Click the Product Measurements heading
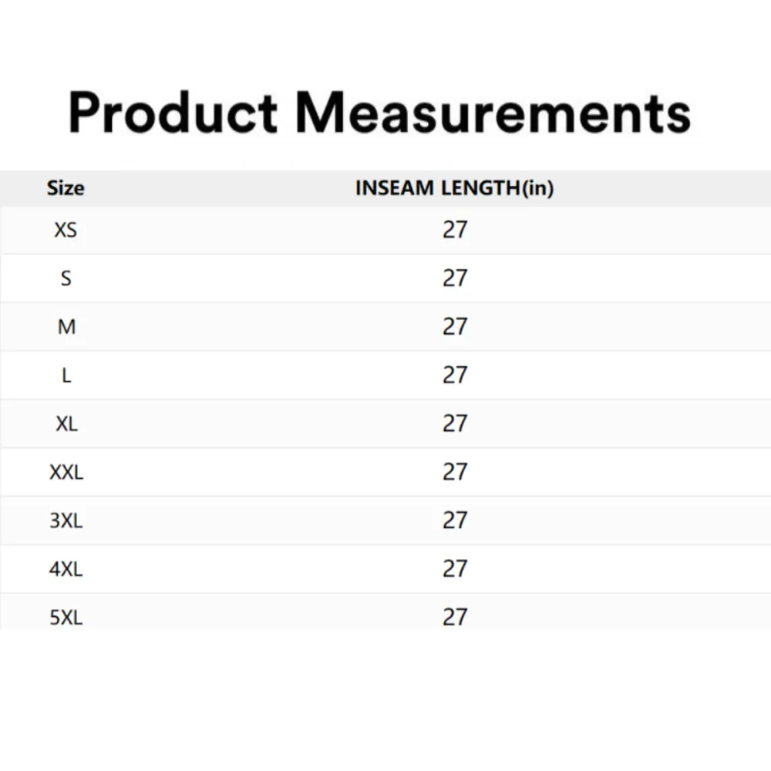The height and width of the screenshot is (771, 771). tap(379, 113)
